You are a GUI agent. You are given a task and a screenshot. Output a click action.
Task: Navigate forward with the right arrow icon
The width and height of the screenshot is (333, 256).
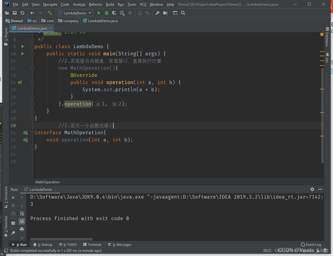40,13
